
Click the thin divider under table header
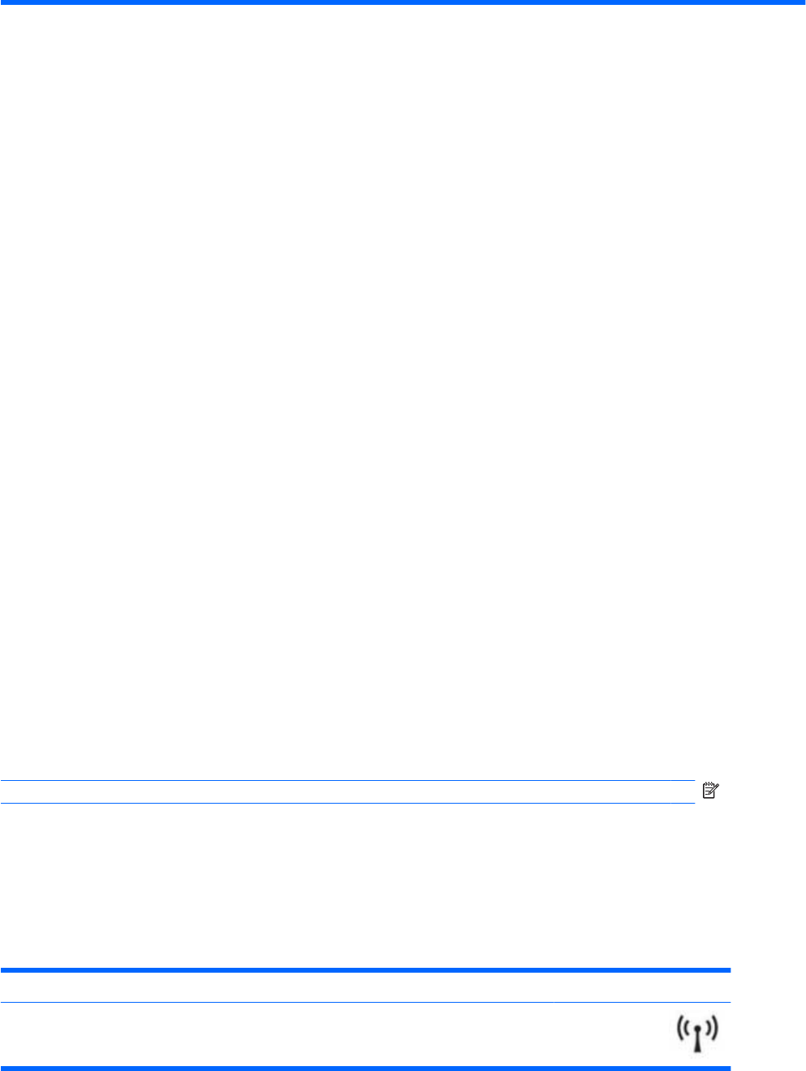(365, 1002)
